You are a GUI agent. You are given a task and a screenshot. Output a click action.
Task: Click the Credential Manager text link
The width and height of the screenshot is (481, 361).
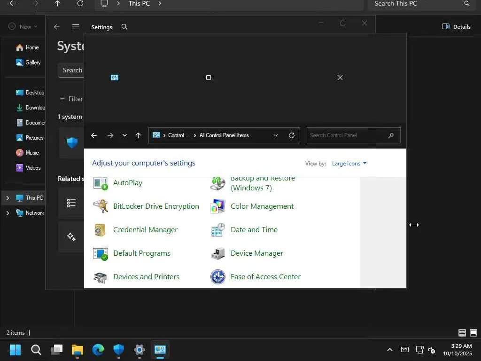(x=145, y=230)
